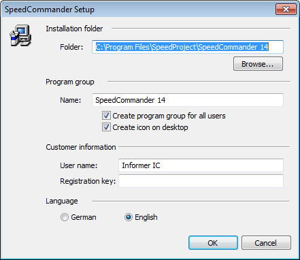
Task: Confirm setup with the OK button
Action: [213, 243]
